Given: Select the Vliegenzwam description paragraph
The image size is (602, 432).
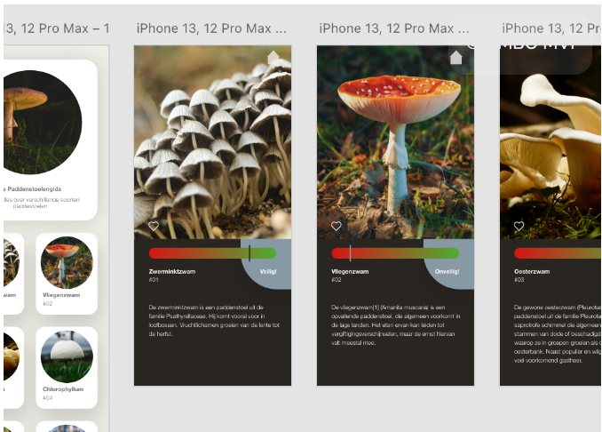Looking at the screenshot, I should (396, 324).
